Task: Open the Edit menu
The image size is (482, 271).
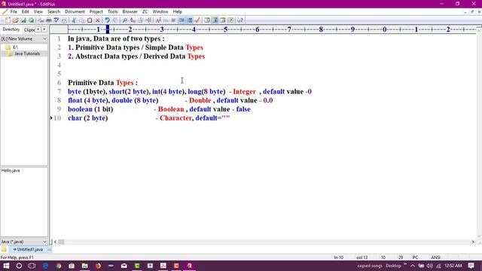Action: (x=25, y=12)
